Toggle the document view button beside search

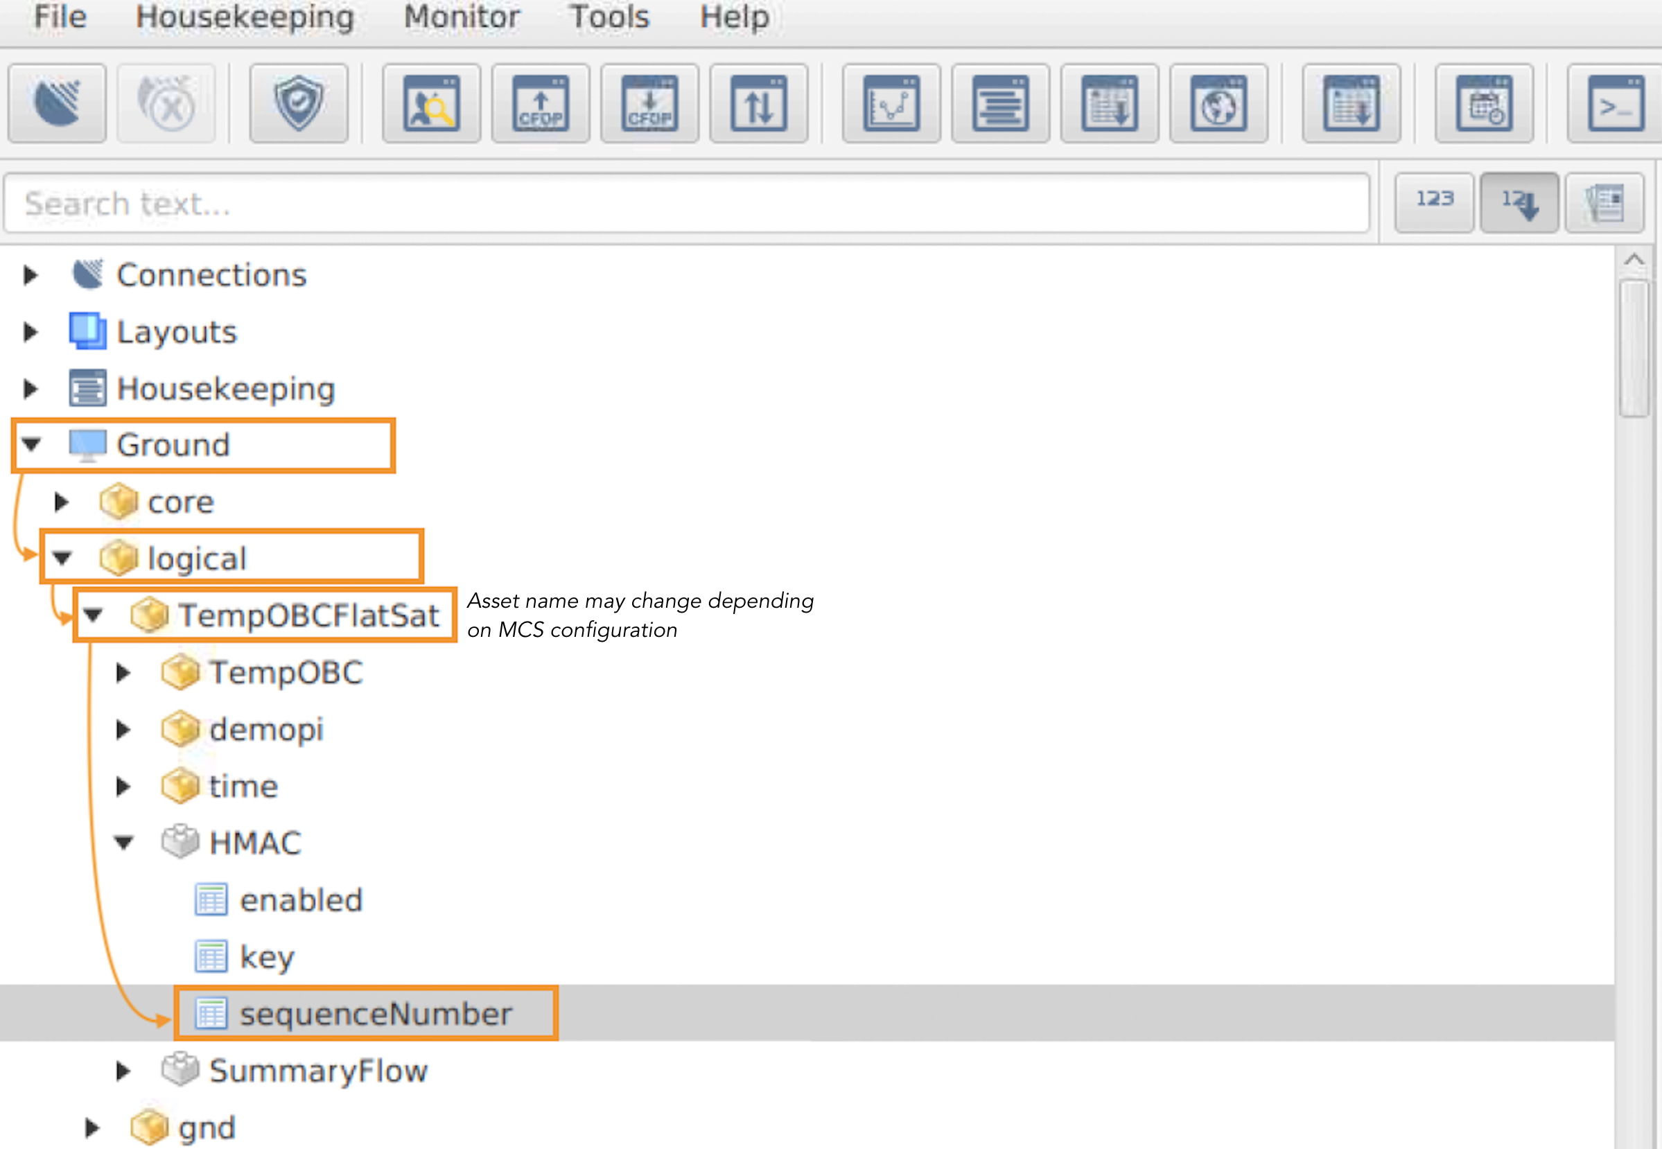pos(1604,202)
